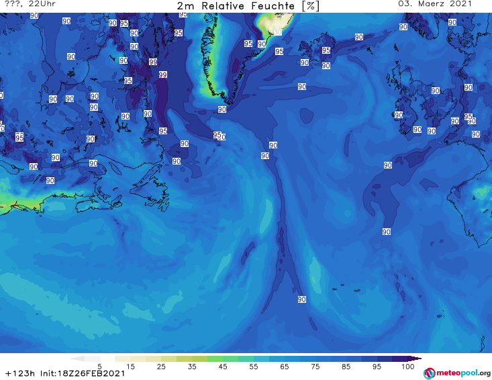Click the colorbar tick label 65
The image size is (492, 380).
click(285, 367)
